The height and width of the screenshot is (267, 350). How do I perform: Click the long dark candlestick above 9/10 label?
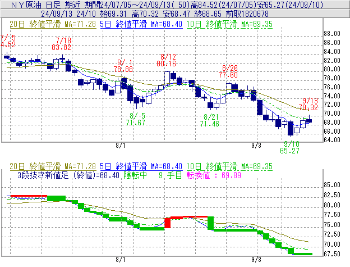click(x=291, y=128)
